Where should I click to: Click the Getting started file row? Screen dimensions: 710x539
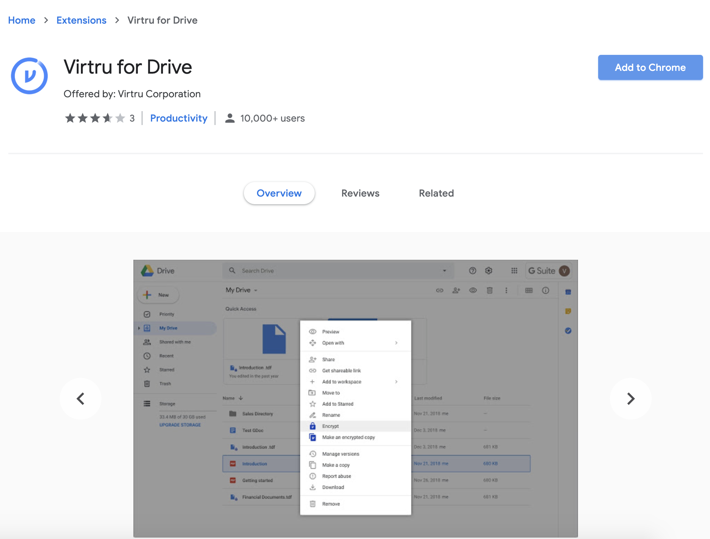[377, 480]
